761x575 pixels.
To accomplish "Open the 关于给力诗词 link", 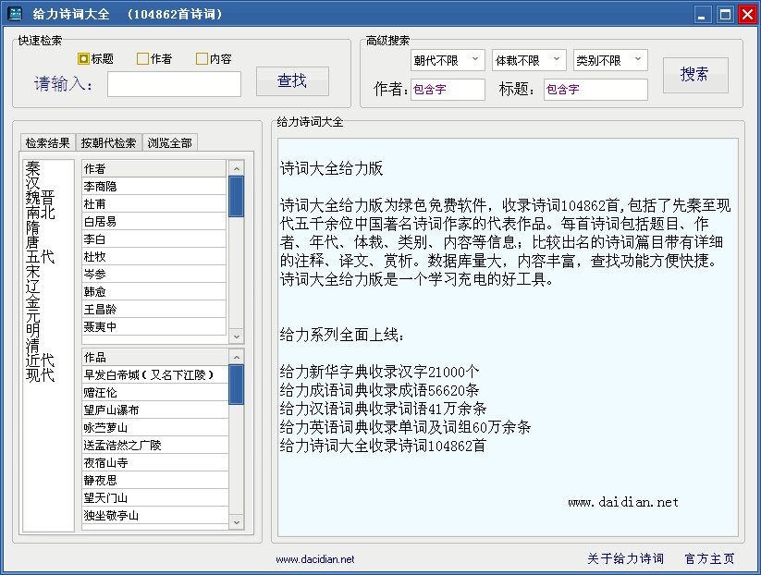I will pos(623,558).
